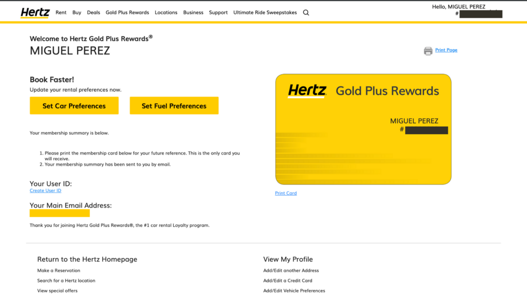Click the Create User ID link
This screenshot has width=527, height=296.
tap(46, 190)
